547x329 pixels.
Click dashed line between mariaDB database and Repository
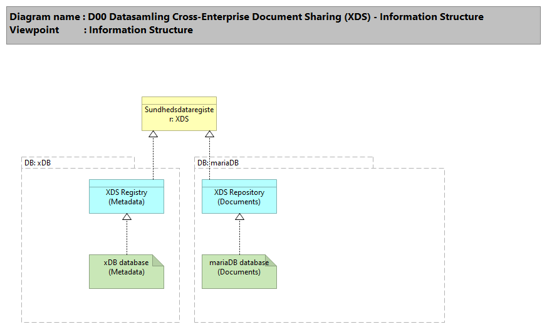239,238
